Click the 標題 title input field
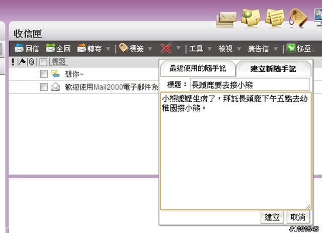The height and width of the screenshot is (233, 322). [x=250, y=85]
